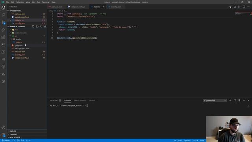Image resolution: width=252 pixels, height=142 pixels.
Task: Switch to the webpack.config.js editor tab
Action: [x=78, y=7]
